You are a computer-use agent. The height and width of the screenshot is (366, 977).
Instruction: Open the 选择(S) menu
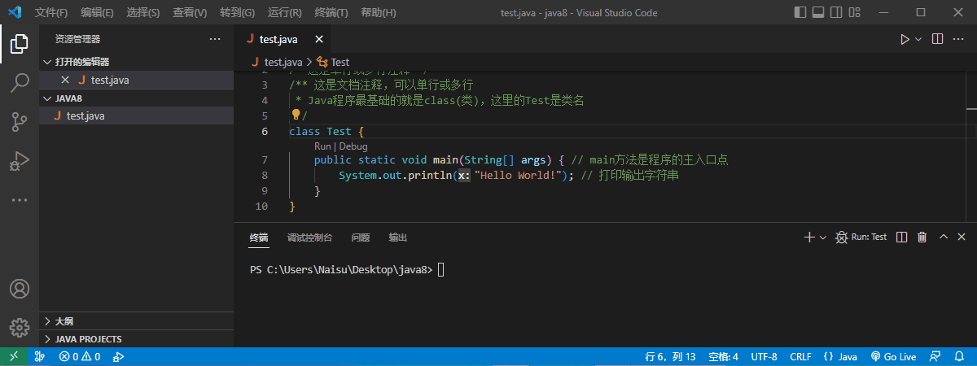(x=144, y=12)
